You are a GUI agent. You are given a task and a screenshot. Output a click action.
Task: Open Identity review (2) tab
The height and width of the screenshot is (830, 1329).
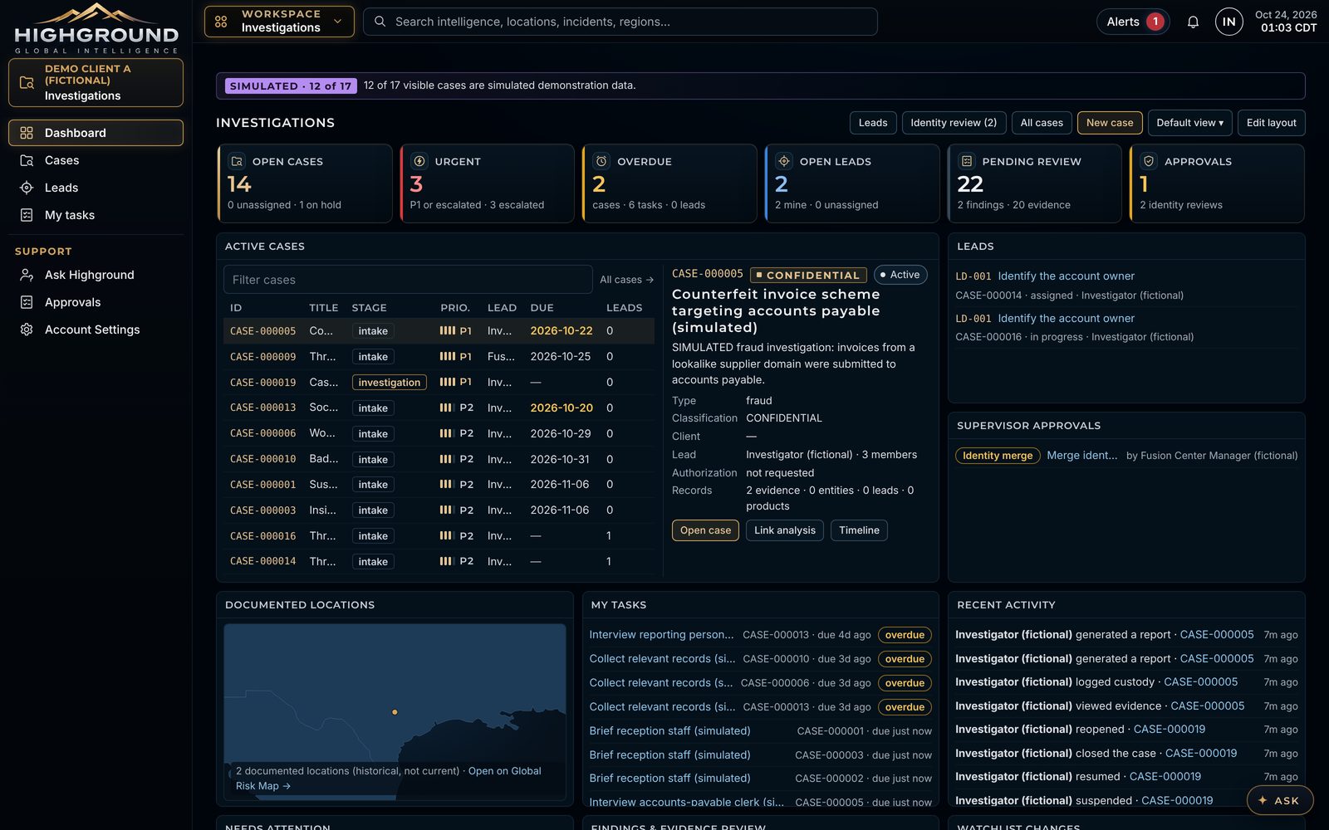click(x=954, y=123)
